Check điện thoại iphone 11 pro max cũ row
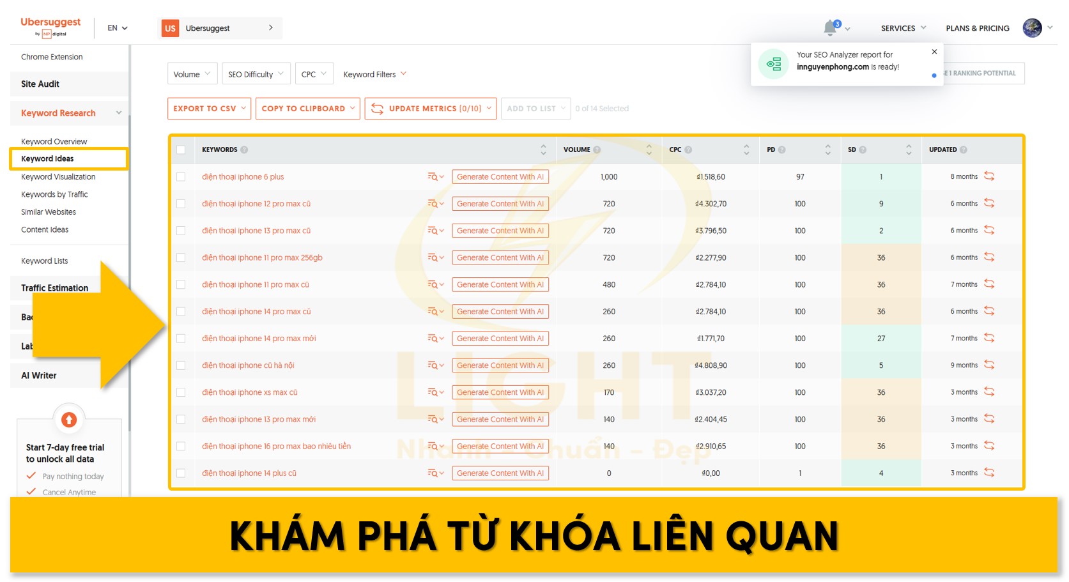The width and height of the screenshot is (1069, 582). pos(181,284)
